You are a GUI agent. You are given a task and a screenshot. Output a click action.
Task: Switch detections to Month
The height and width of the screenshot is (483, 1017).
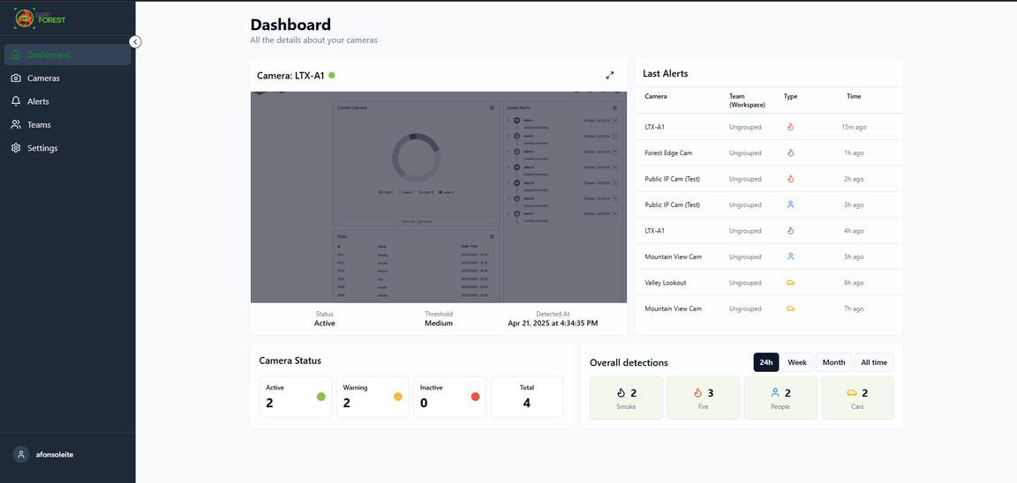pyautogui.click(x=833, y=362)
